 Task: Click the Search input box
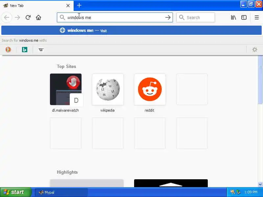(x=195, y=17)
